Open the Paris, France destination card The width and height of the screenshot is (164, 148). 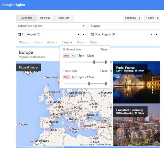[136, 82]
